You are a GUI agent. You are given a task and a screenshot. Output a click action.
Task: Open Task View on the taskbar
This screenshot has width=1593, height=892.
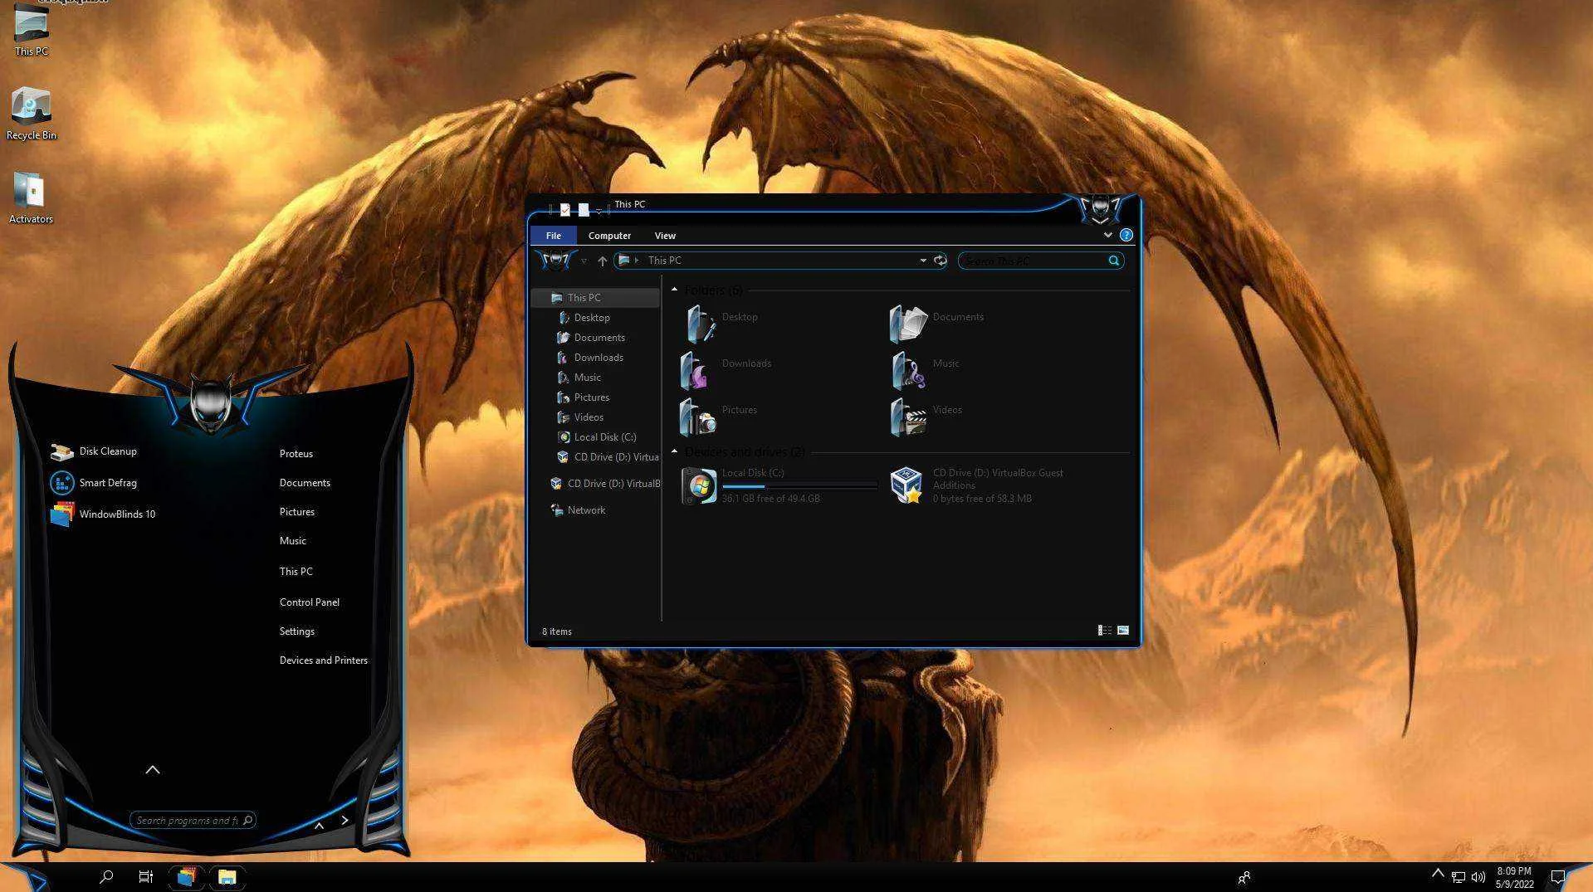[x=145, y=877]
